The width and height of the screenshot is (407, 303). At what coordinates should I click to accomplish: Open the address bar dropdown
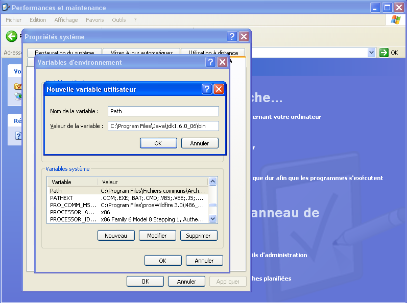pos(372,53)
